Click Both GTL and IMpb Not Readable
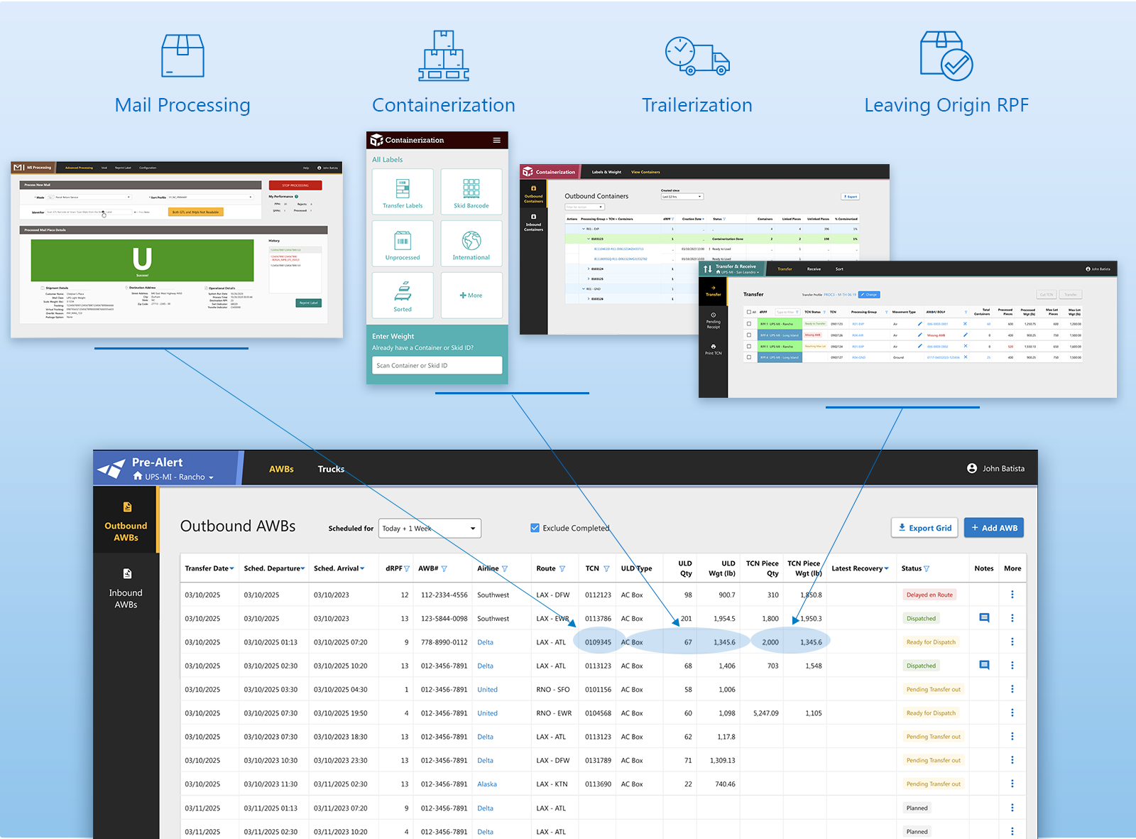 pyautogui.click(x=196, y=212)
